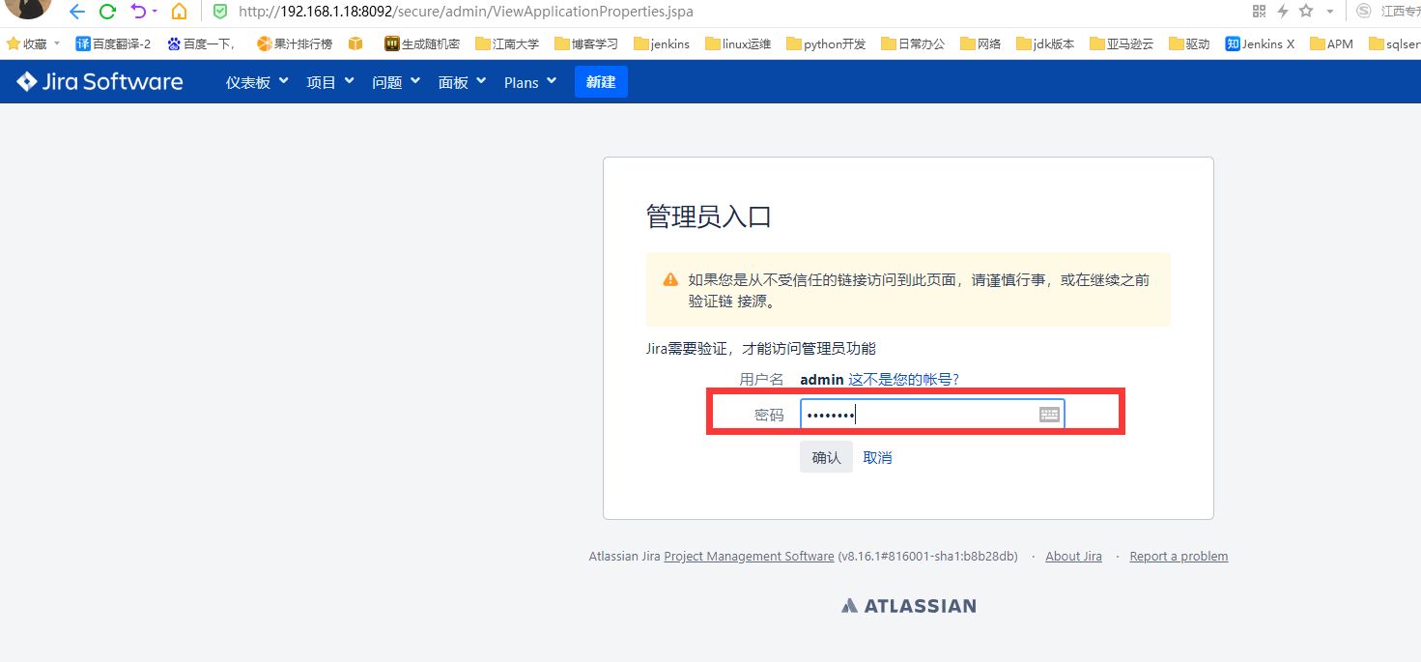Open the 日常办公 bookmark folder
The image size is (1421, 662).
(x=913, y=43)
